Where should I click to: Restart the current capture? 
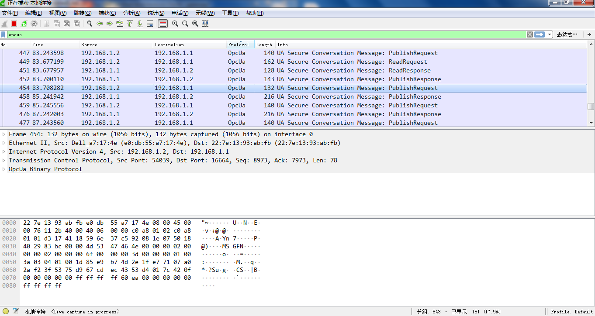pyautogui.click(x=24, y=24)
